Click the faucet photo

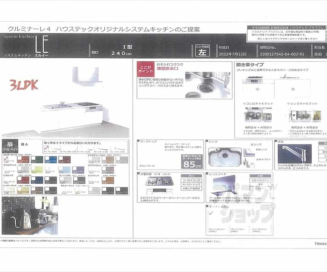(294, 154)
